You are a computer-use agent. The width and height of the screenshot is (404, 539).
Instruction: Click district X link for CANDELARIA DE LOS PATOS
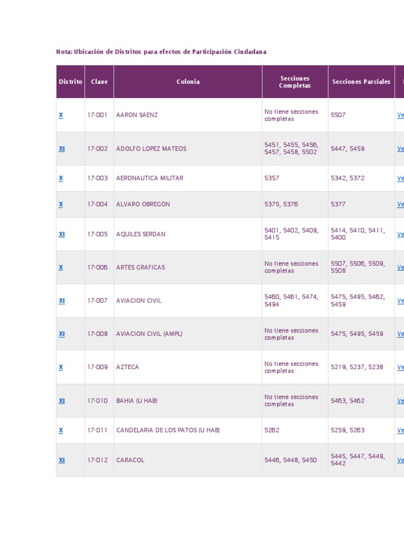(61, 430)
